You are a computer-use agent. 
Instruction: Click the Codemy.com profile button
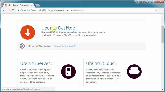(x=141, y=2)
